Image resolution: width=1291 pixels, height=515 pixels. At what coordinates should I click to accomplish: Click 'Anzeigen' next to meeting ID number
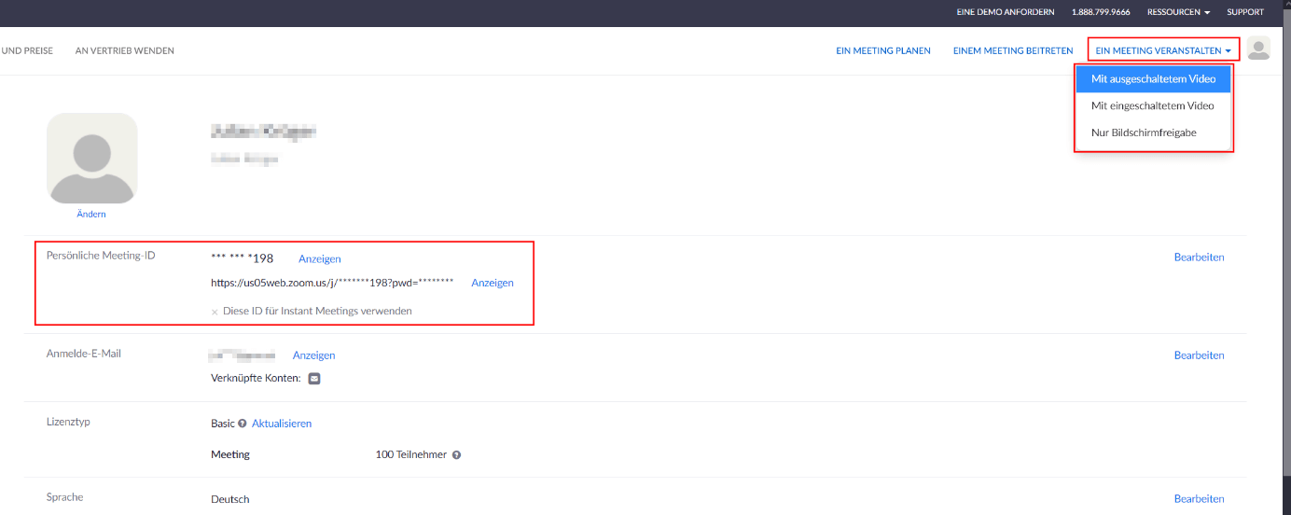click(320, 259)
